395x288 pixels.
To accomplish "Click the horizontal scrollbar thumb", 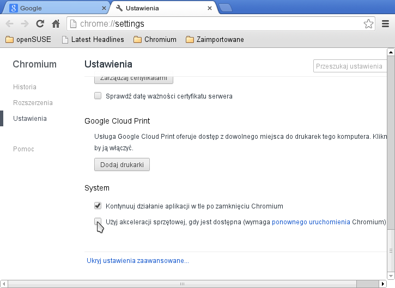I will [x=183, y=284].
